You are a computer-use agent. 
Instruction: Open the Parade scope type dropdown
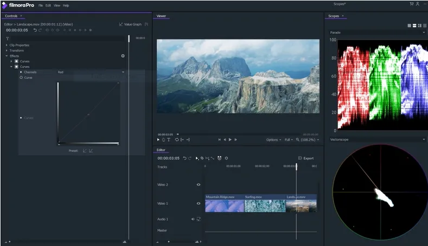(378, 33)
